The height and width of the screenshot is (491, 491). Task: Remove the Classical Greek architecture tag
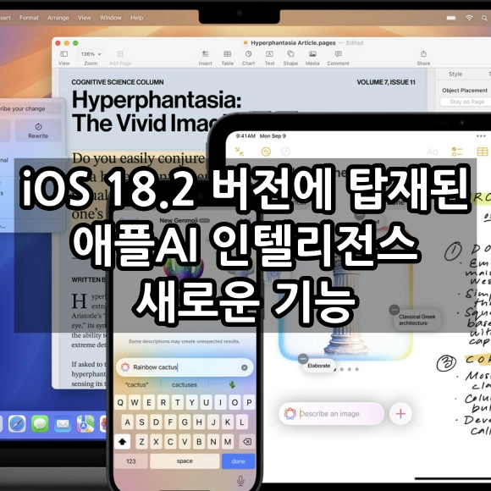pyautogui.click(x=394, y=310)
